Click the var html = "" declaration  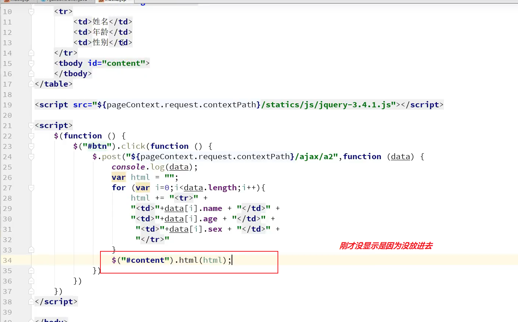click(145, 177)
